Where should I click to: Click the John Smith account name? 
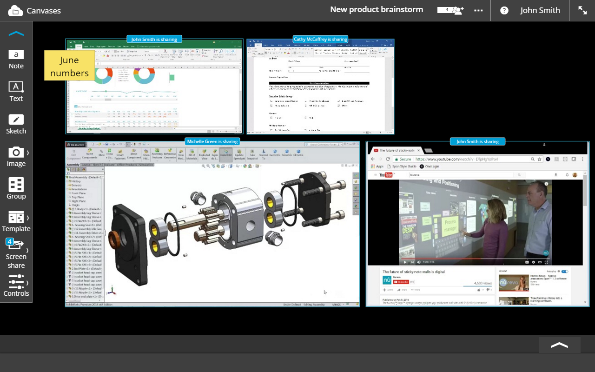[540, 10]
